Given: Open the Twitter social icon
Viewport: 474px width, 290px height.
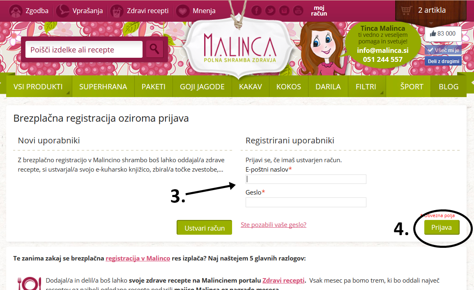Looking at the screenshot, I should point(270,11).
